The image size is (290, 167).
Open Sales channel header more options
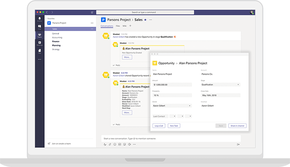tap(151, 20)
